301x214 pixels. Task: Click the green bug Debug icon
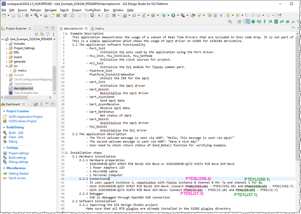(164, 16)
